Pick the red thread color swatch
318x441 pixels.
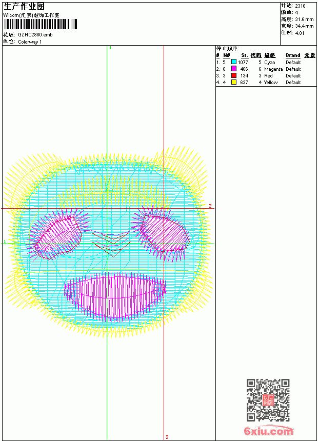point(233,75)
